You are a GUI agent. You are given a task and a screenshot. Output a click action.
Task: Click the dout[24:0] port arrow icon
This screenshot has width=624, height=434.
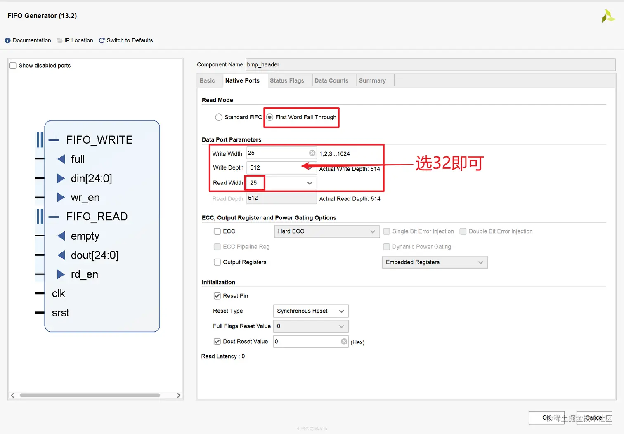[x=61, y=255]
